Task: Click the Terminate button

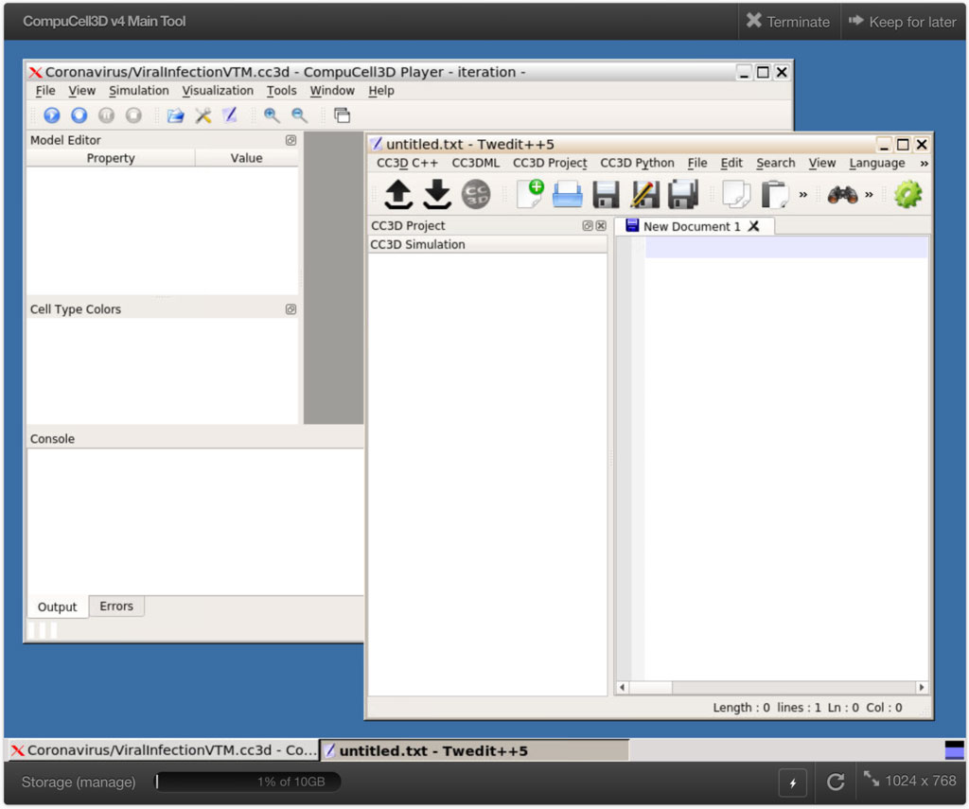Action: (787, 21)
